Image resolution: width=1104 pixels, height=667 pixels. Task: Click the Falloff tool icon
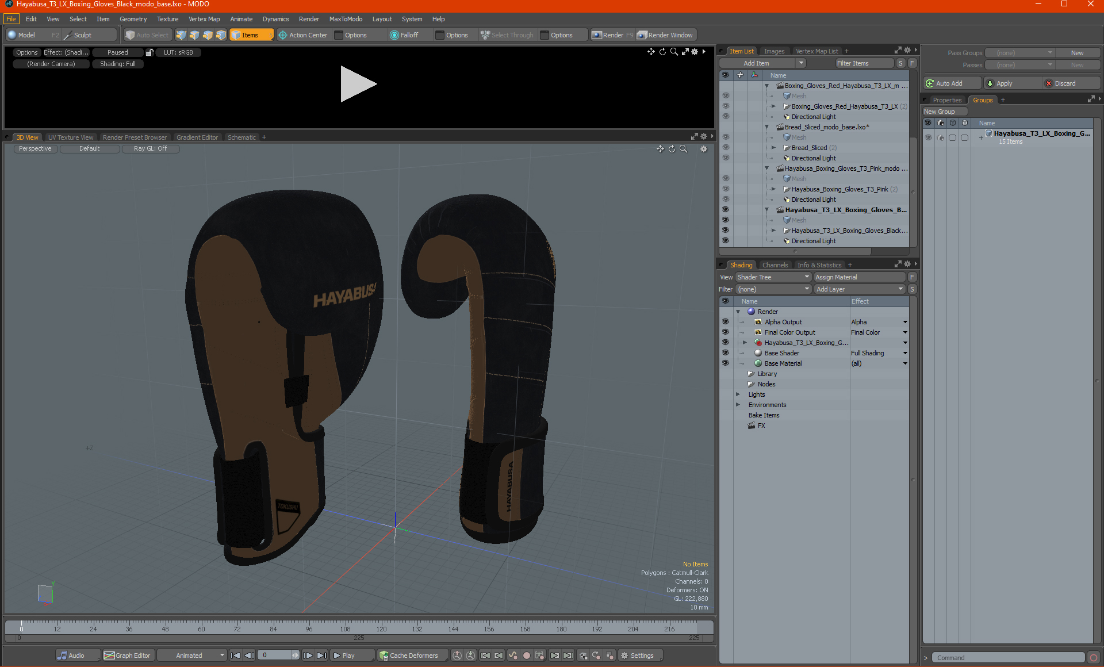tap(394, 35)
